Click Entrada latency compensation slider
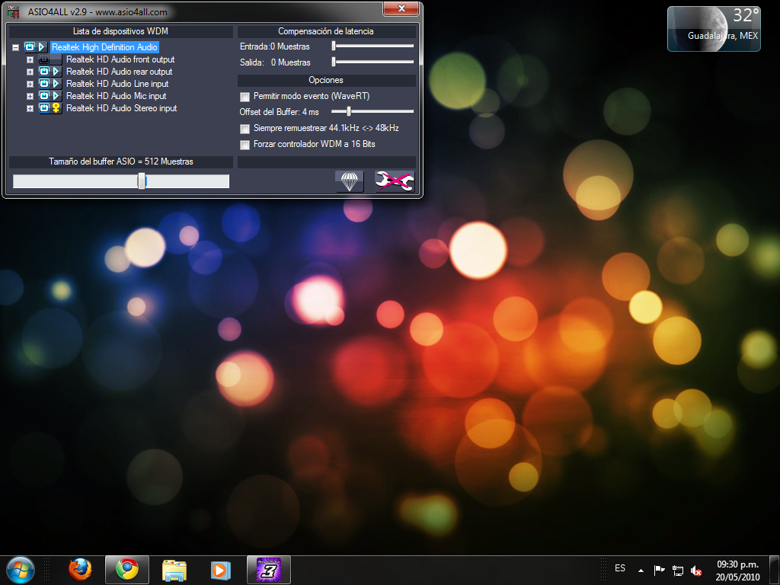Viewport: 780px width, 585px height. coord(373,46)
